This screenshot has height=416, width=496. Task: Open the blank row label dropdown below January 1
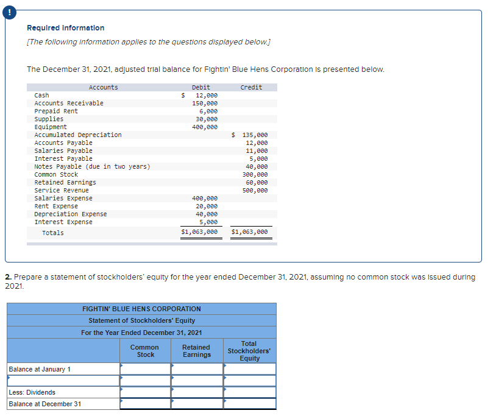tap(63, 381)
